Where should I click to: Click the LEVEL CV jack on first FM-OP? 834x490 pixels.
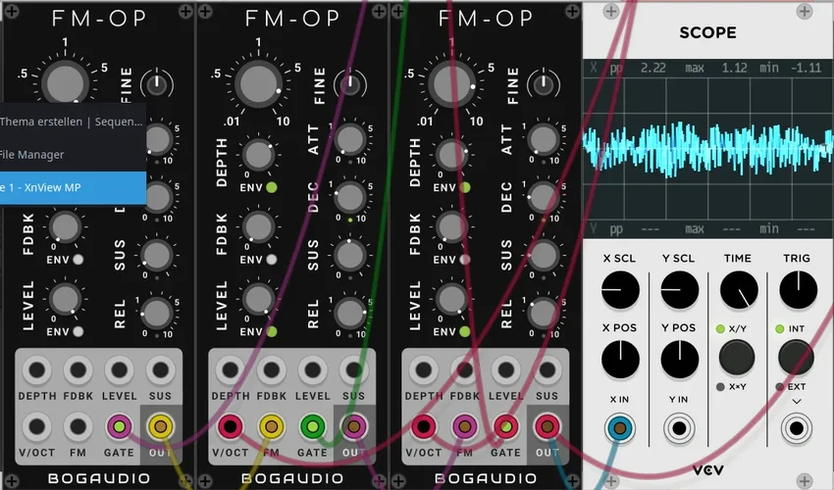click(119, 369)
